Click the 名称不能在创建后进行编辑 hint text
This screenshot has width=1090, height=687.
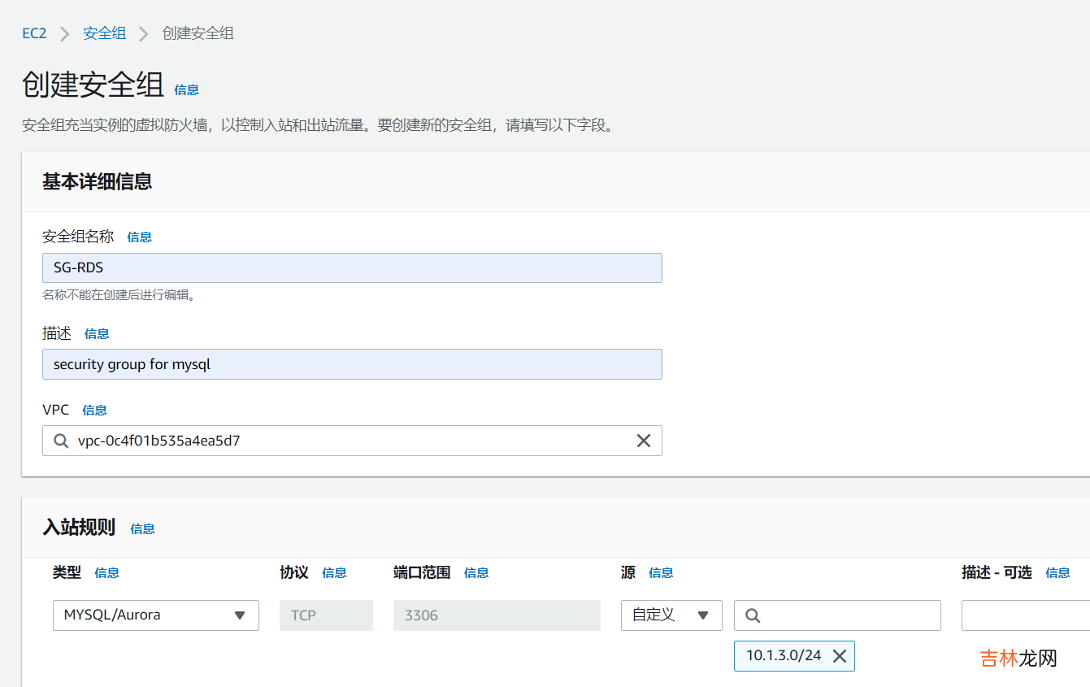pos(119,294)
